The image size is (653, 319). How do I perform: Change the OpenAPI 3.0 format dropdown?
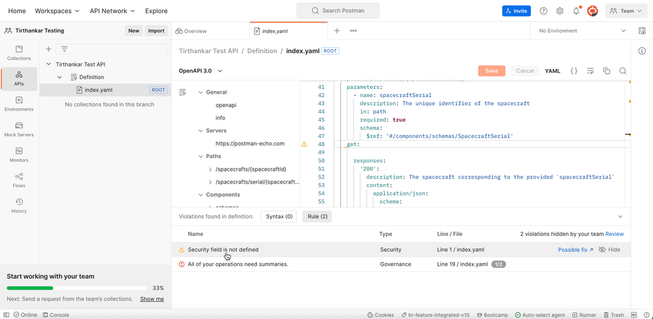pyautogui.click(x=201, y=71)
